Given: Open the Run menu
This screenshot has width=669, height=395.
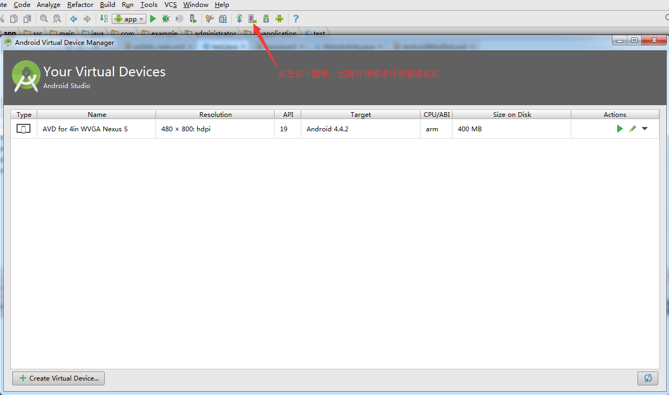Looking at the screenshot, I should pyautogui.click(x=128, y=5).
